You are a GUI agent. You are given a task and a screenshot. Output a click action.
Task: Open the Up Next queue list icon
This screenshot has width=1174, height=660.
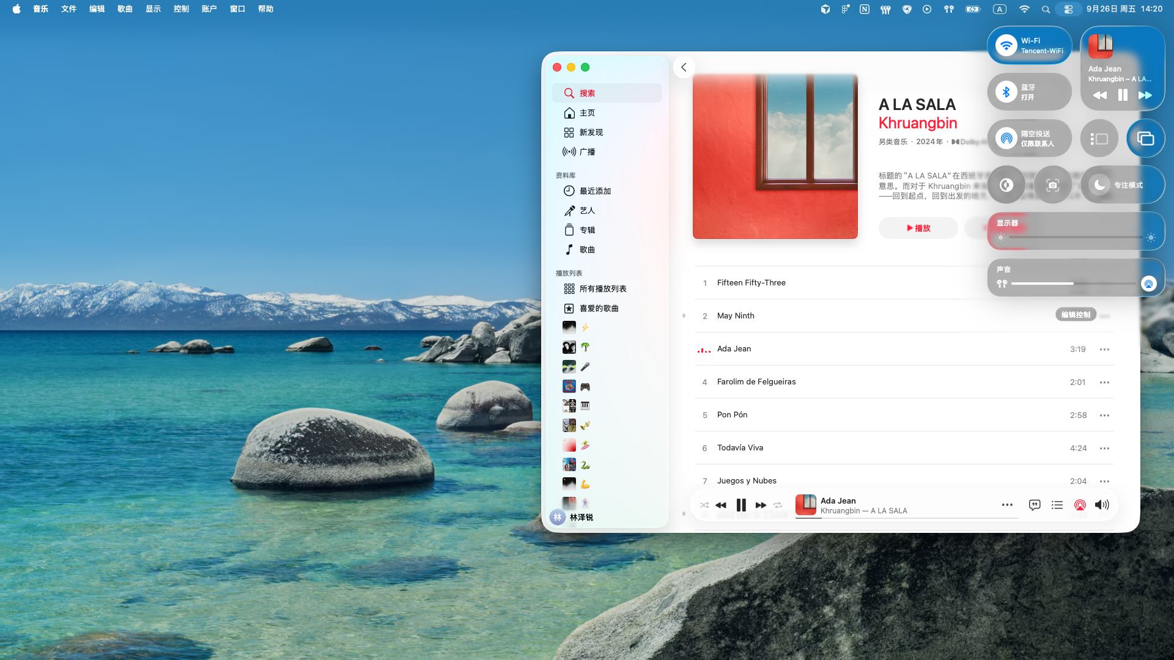point(1057,505)
